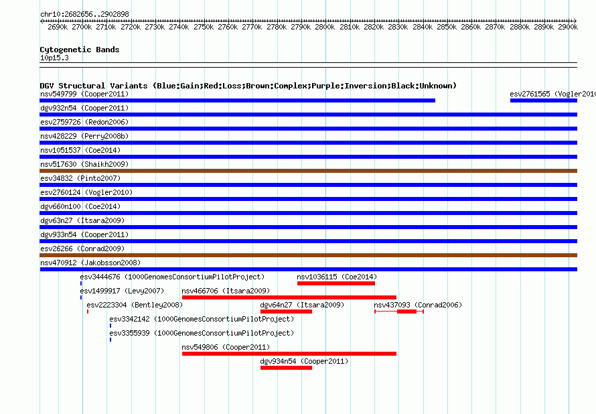This screenshot has width=596, height=414.
Task: Click the esv2761565 blue gain bar
Action: (544, 100)
